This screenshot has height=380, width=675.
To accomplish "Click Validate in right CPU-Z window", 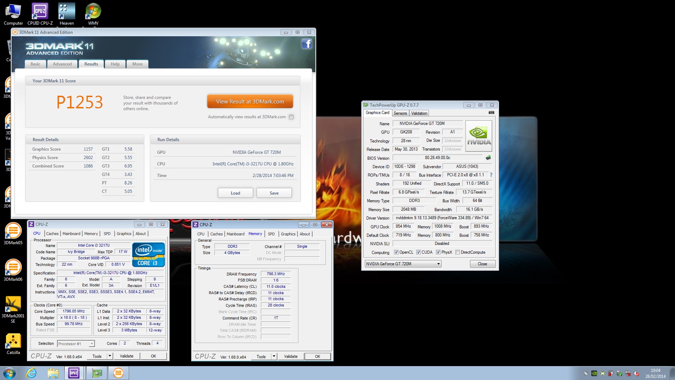I will [x=291, y=356].
